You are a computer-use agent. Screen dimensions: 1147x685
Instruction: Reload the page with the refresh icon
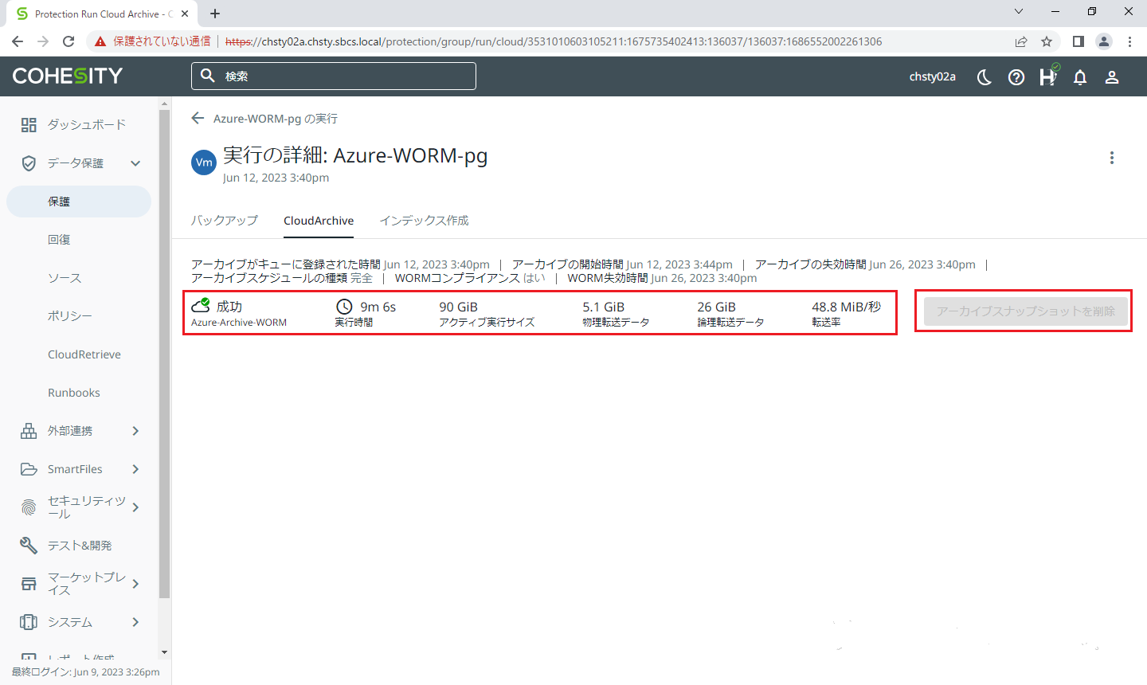coord(69,41)
